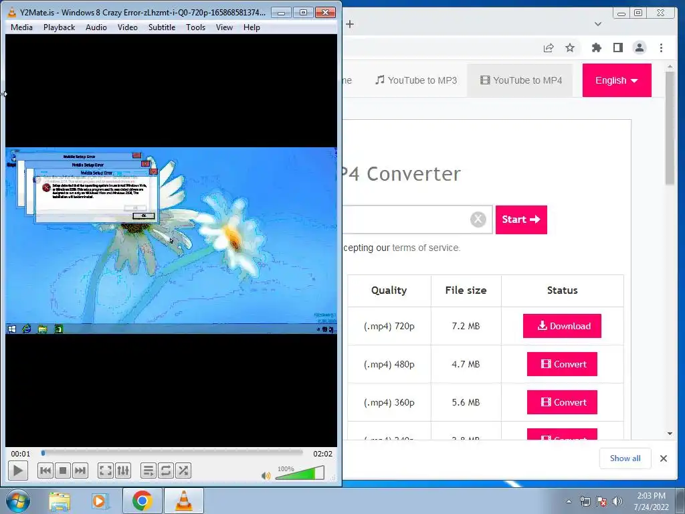
Task: Switch to VLC from taskbar
Action: coord(183,501)
